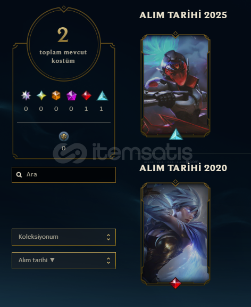Image resolution: width=251 pixels, height=307 pixels.
Task: Click the magnifier icon in Ara search box
Action: tap(19, 175)
